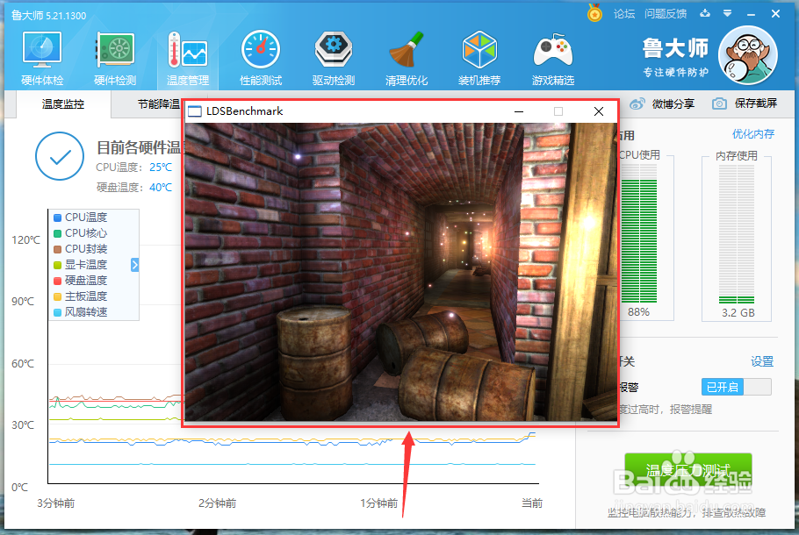Expand legend panel with blue arrow
The image size is (799, 535).
point(135,265)
